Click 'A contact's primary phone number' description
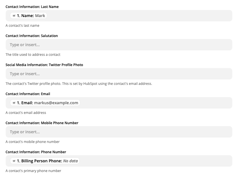The image size is (238, 176). [x=33, y=171]
